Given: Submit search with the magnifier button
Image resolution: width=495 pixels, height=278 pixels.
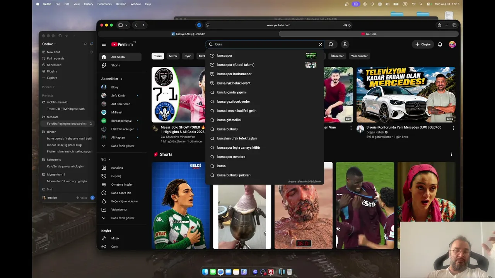Looking at the screenshot, I should [331, 44].
